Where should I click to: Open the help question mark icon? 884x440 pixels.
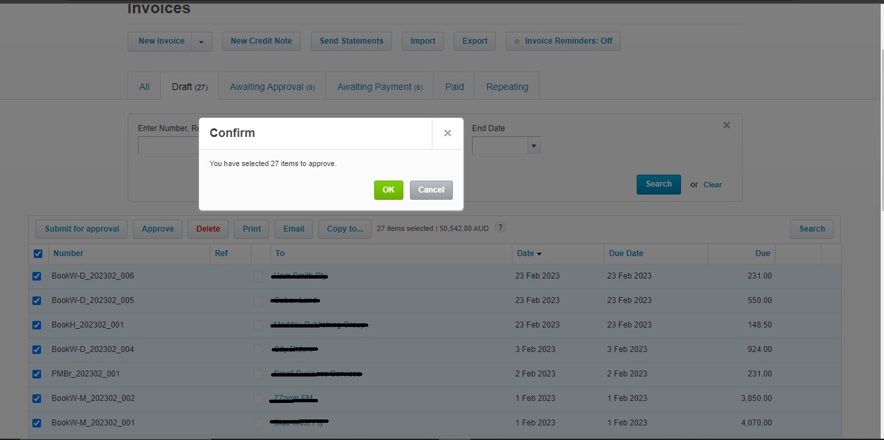[x=501, y=228]
